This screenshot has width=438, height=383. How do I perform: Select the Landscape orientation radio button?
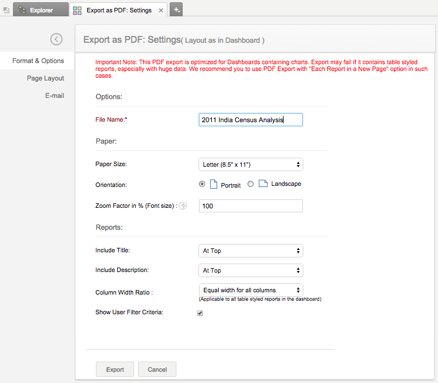[x=251, y=184]
